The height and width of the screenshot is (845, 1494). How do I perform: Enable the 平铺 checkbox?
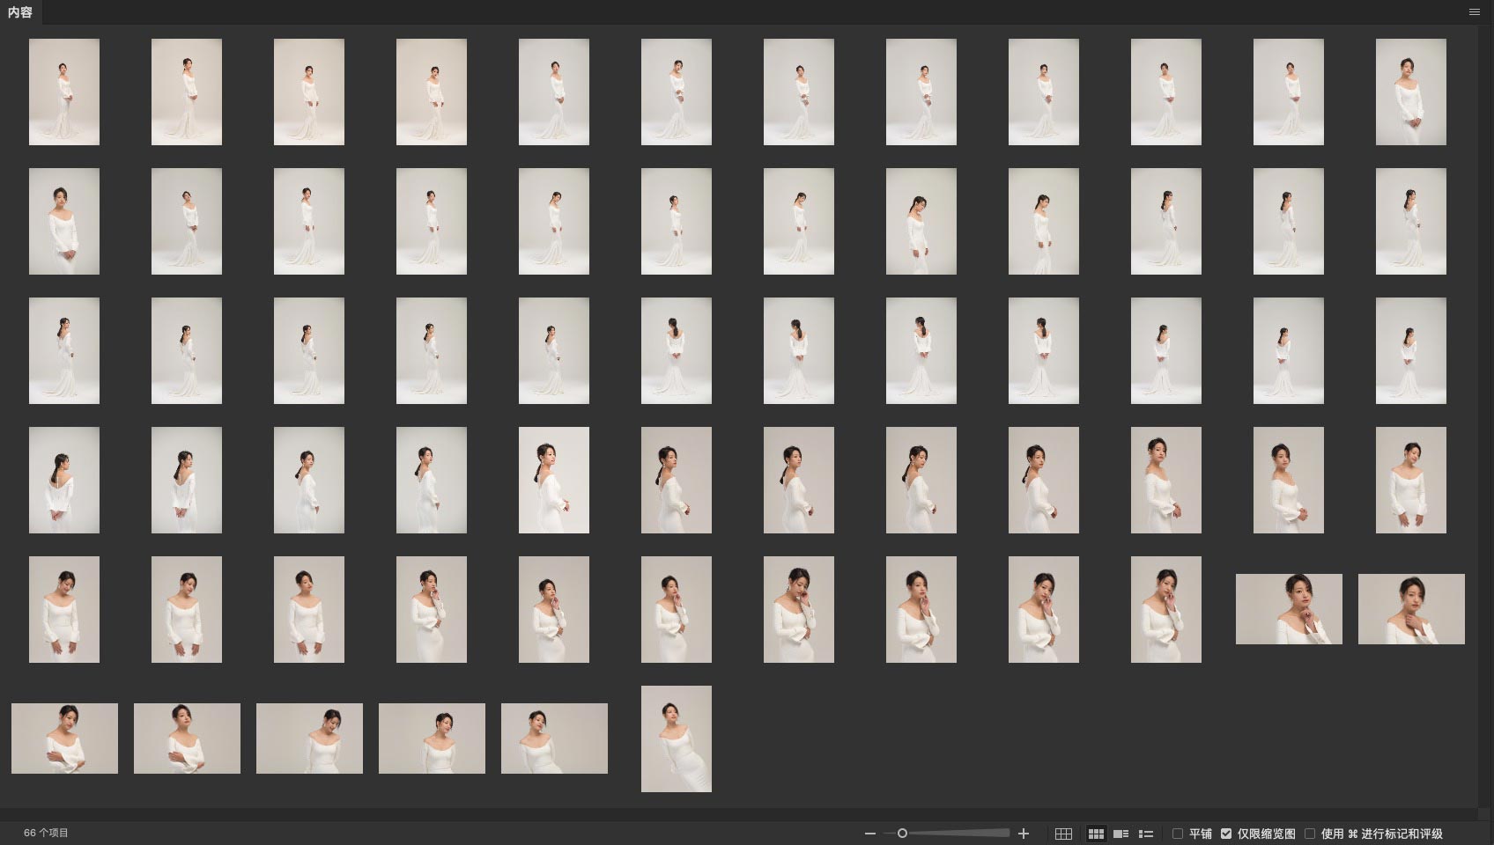(x=1178, y=834)
